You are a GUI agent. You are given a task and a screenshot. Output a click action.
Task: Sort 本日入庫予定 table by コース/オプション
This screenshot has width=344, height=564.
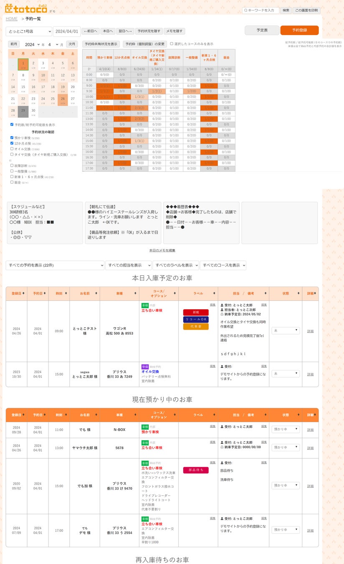click(159, 293)
